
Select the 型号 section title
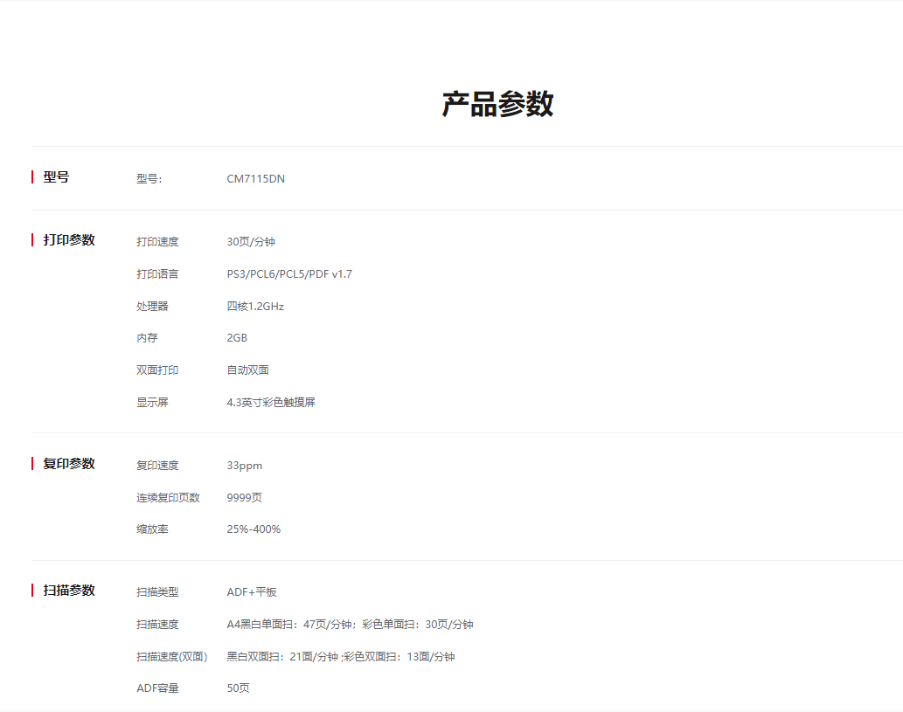tap(56, 177)
